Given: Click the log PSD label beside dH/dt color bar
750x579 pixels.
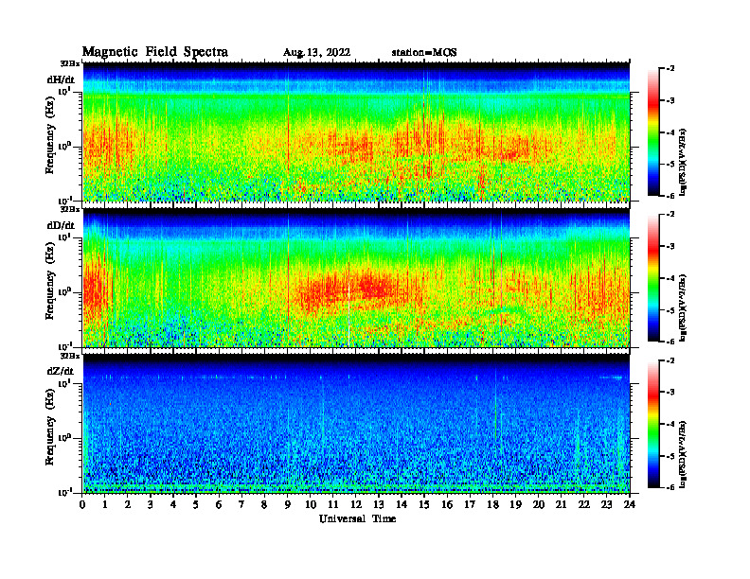Looking at the screenshot, I should coord(683,162).
